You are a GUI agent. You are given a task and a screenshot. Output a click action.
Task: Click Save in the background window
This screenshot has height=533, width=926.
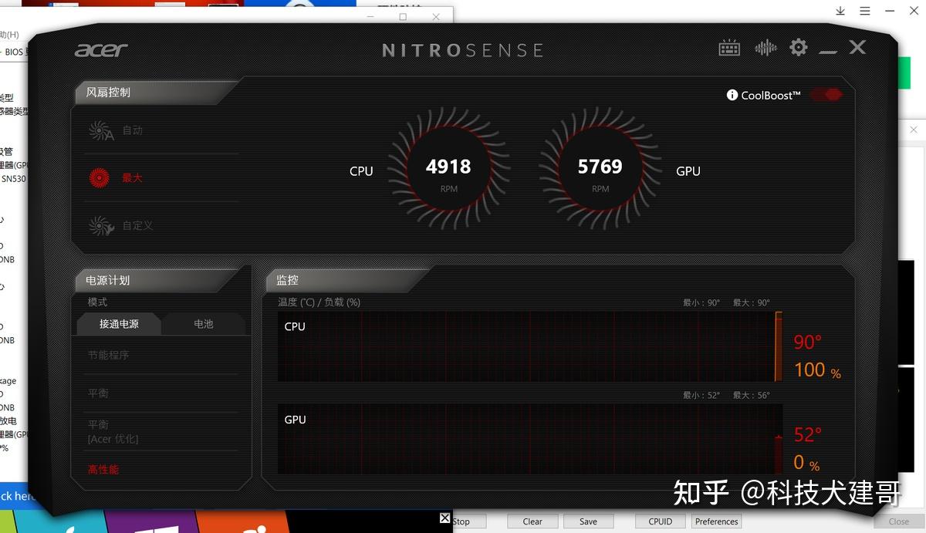pyautogui.click(x=588, y=521)
